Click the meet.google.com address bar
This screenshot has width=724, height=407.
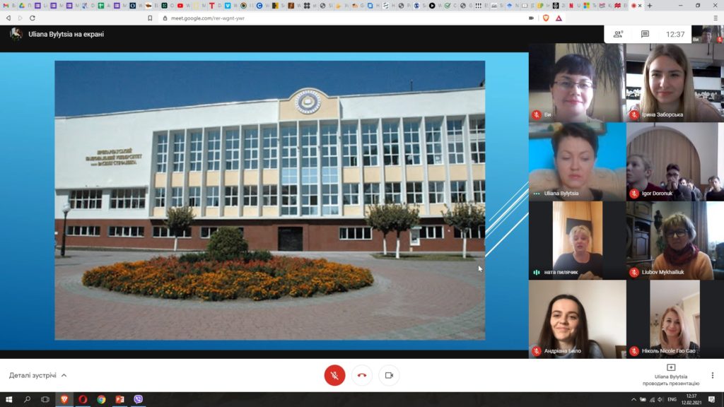341,18
